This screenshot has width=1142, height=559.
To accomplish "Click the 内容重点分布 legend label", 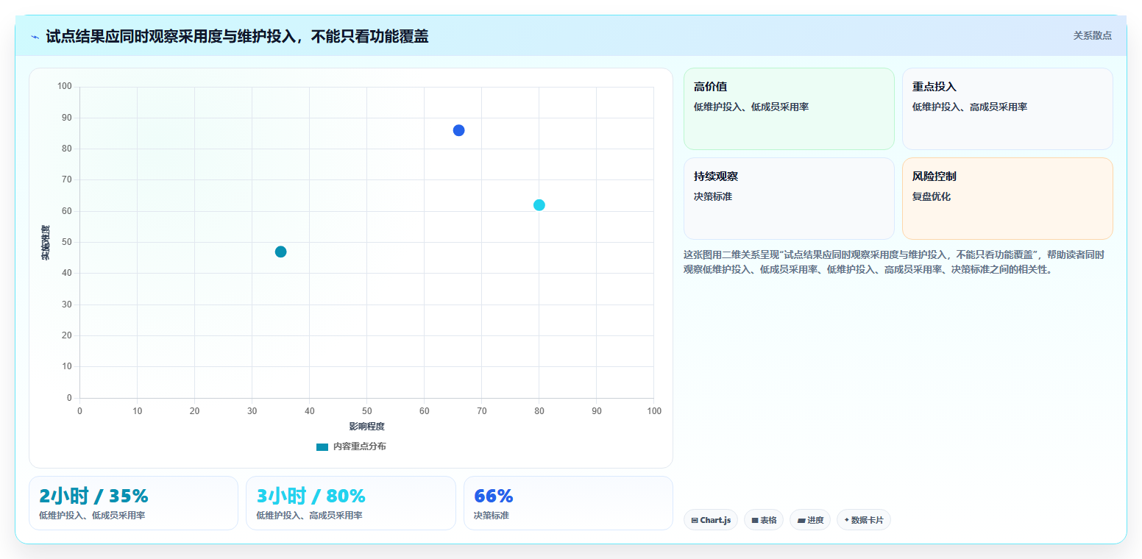I will pyautogui.click(x=359, y=447).
